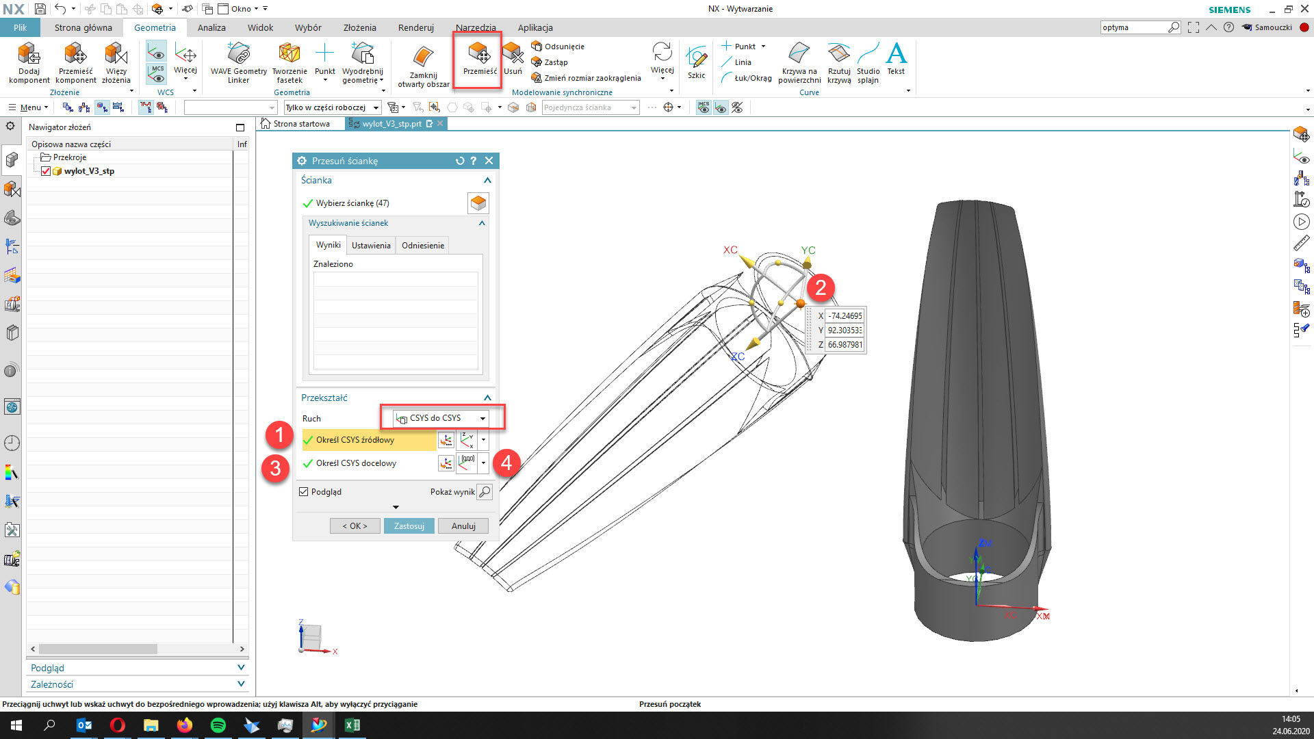Toggle the MCS display button
The image size is (1314, 739).
(x=157, y=72)
